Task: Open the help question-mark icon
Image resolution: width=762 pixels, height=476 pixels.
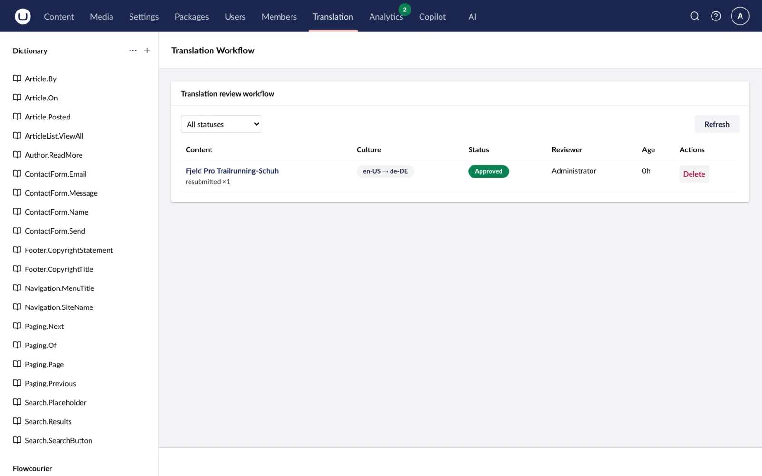Action: coord(716,16)
